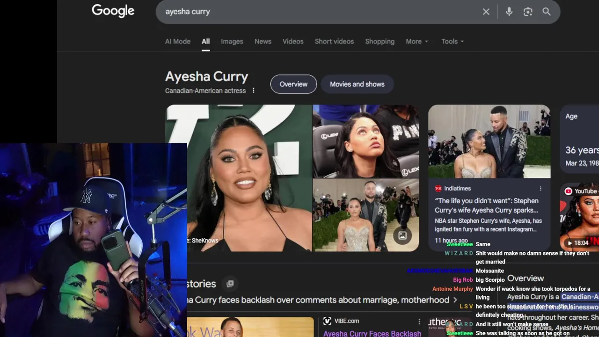Click the Overview heading in knowledge panel
The width and height of the screenshot is (599, 337).
coord(526,278)
